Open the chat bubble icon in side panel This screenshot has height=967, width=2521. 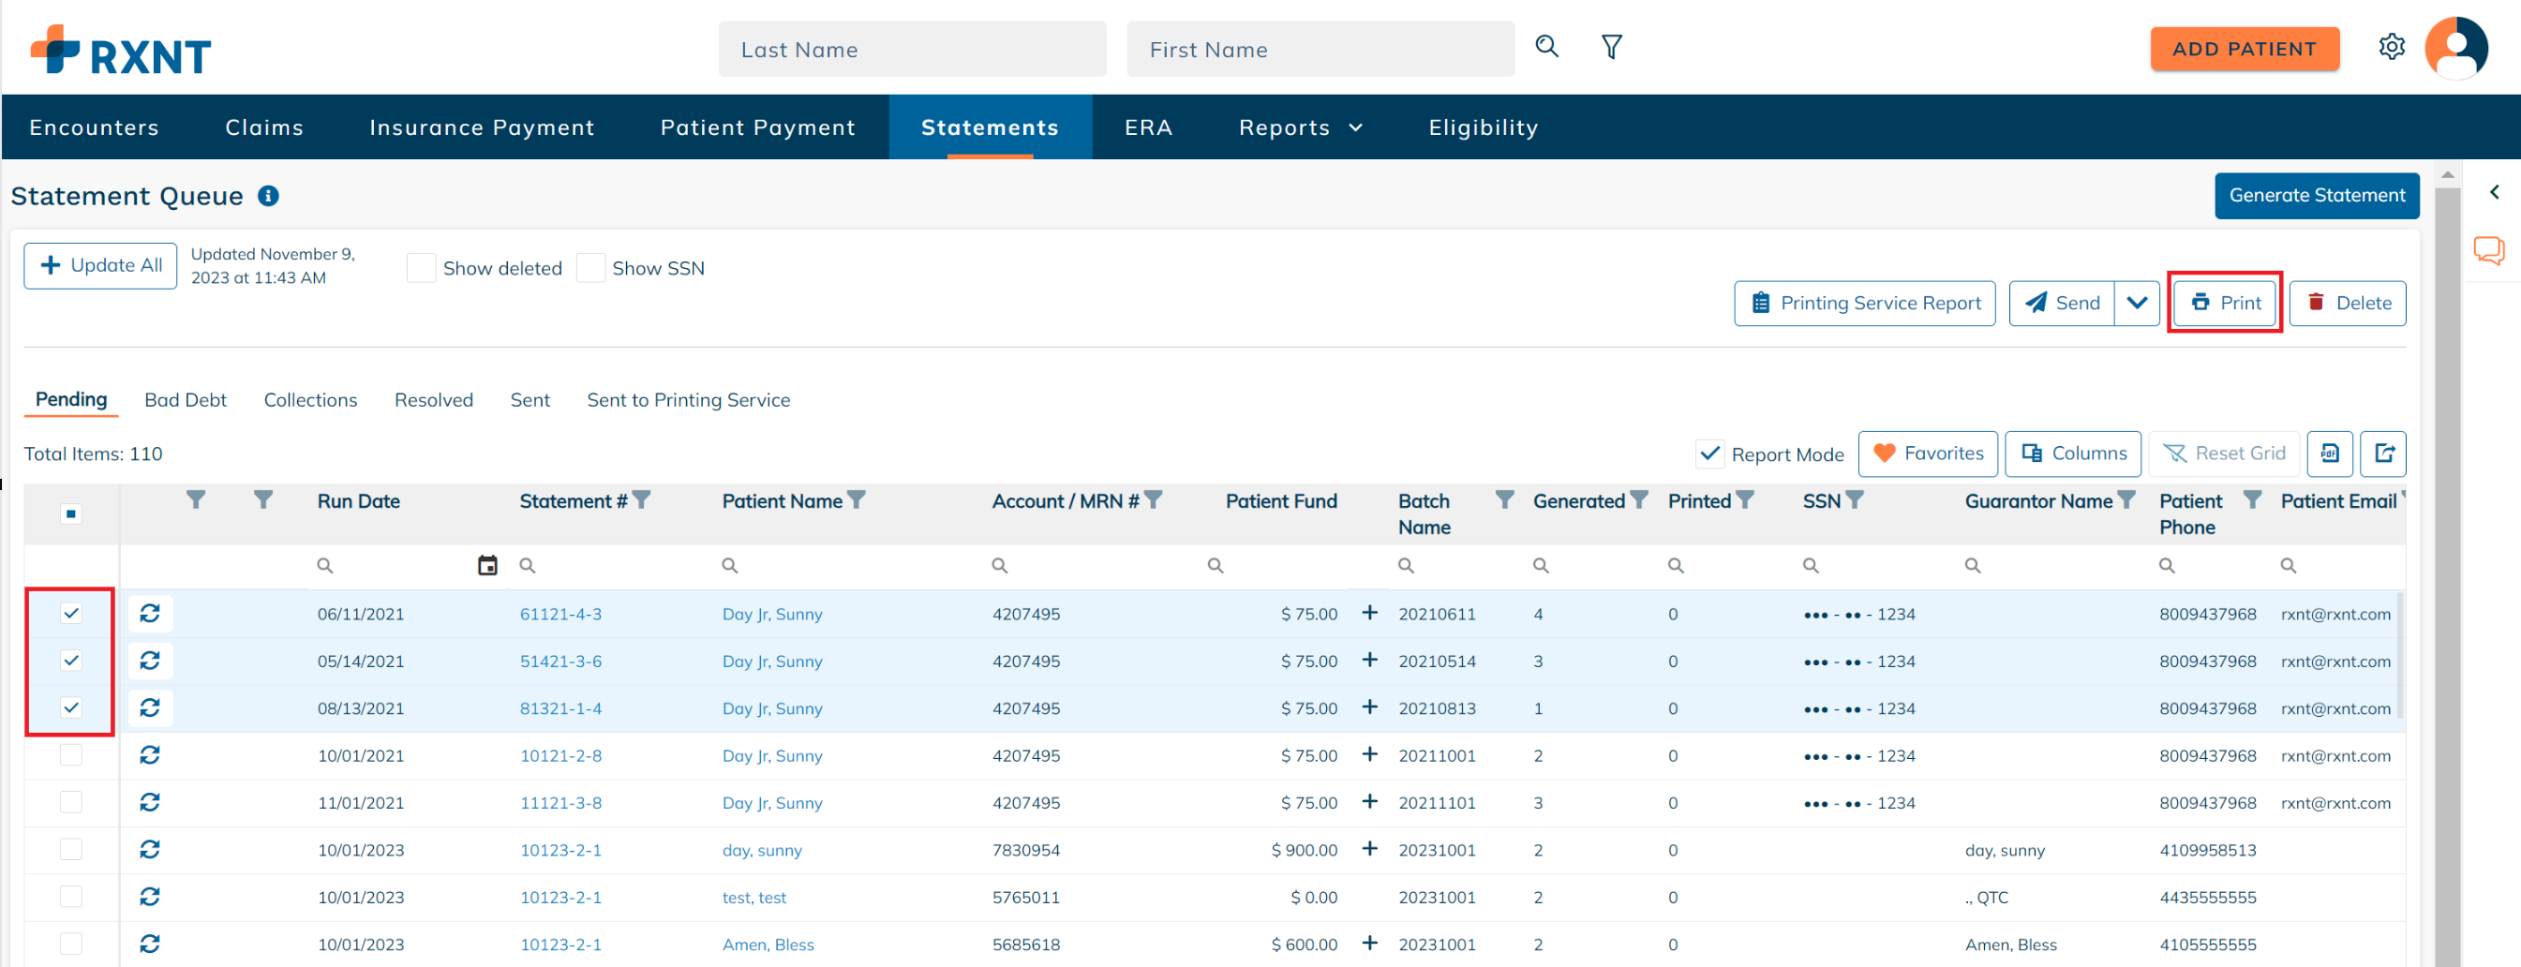tap(2489, 249)
